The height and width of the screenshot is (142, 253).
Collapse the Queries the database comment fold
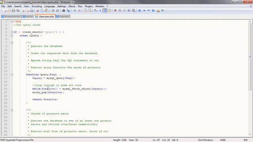[x=12, y=43]
